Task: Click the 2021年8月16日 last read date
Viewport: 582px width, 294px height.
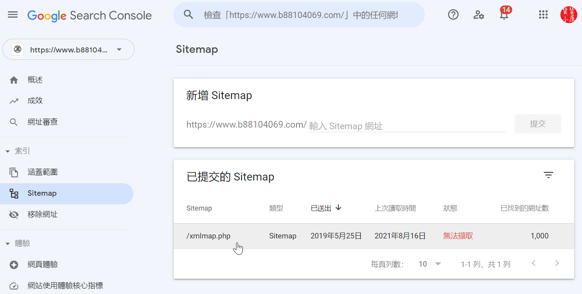Action: [x=400, y=236]
